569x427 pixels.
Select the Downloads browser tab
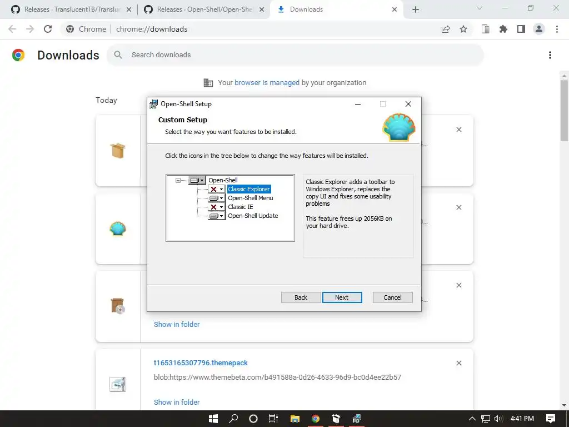[x=336, y=9]
